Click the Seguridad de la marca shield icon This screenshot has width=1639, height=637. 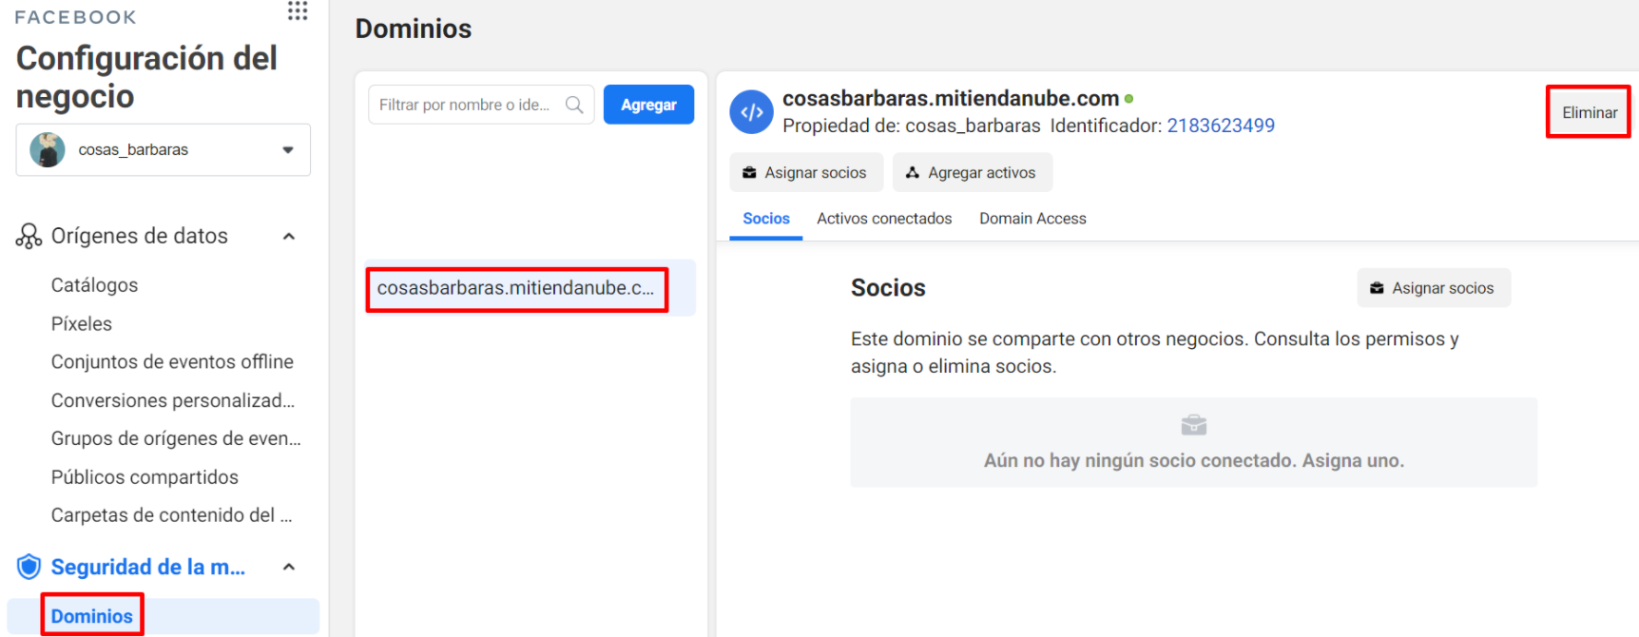pos(29,567)
